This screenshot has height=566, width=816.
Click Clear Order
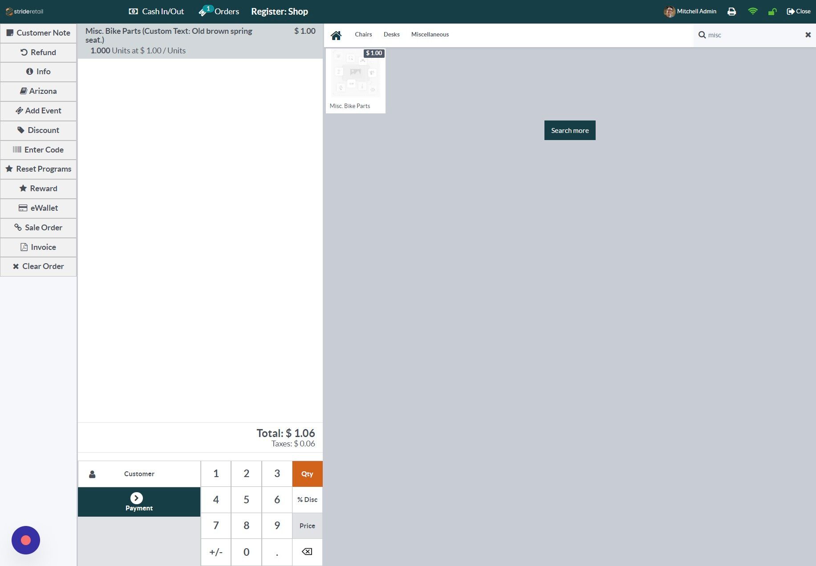[38, 266]
